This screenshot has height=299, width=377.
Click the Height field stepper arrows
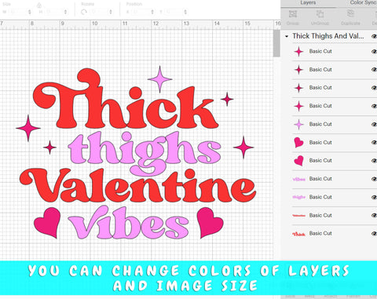pos(65,12)
